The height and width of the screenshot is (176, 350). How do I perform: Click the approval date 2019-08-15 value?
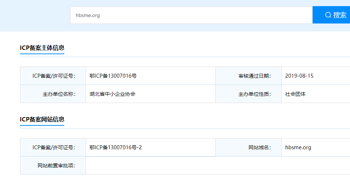point(299,76)
